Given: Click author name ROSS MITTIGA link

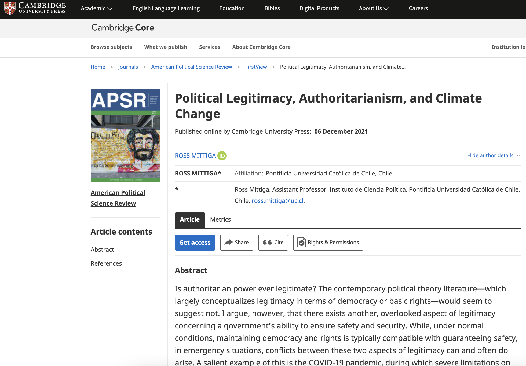Looking at the screenshot, I should [195, 156].
